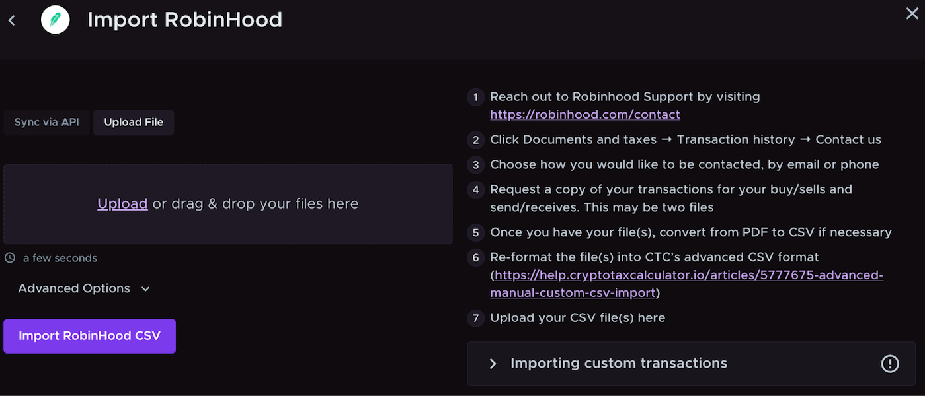Click the RobinHood feather logo icon
The width and height of the screenshot is (925, 396).
click(55, 20)
